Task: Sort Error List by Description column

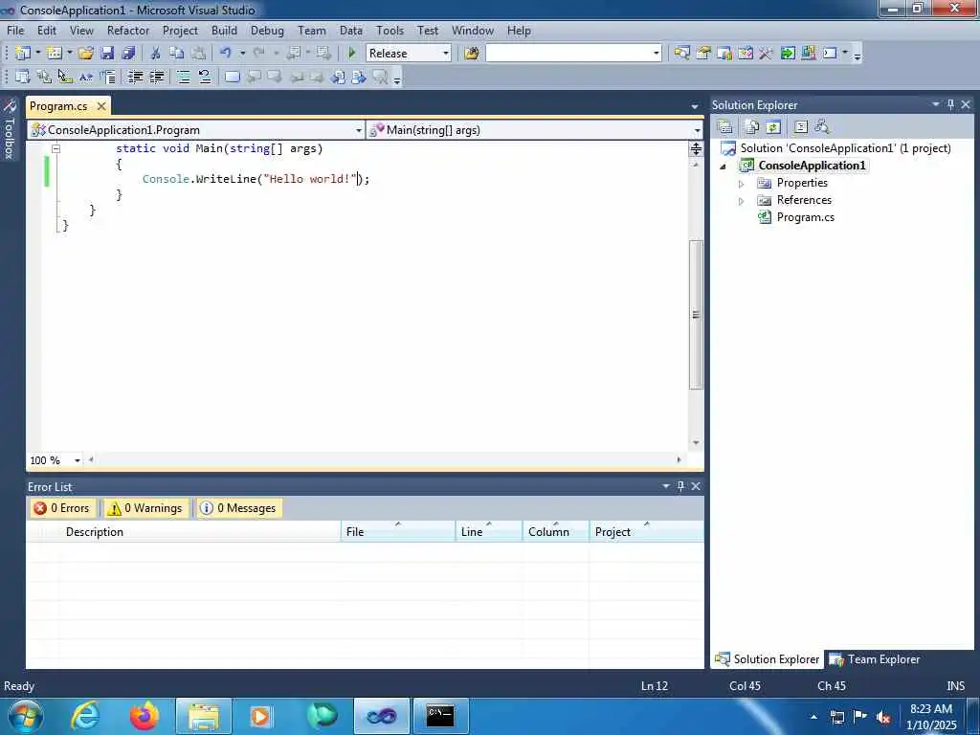Action: click(x=200, y=532)
